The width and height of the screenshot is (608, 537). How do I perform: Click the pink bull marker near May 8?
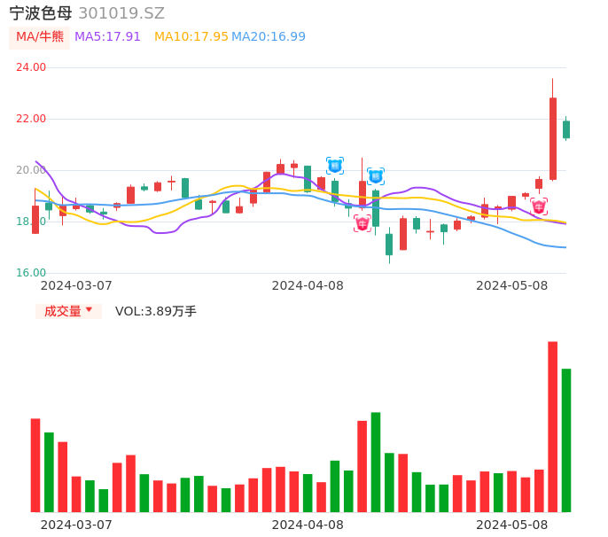click(x=539, y=206)
